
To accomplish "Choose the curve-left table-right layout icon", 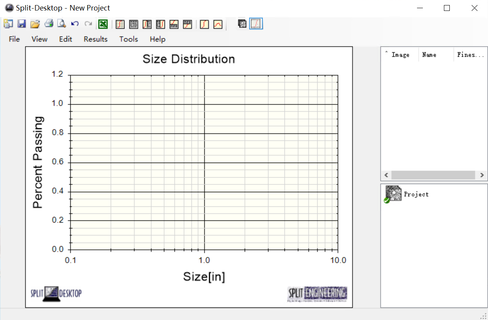I will [147, 24].
